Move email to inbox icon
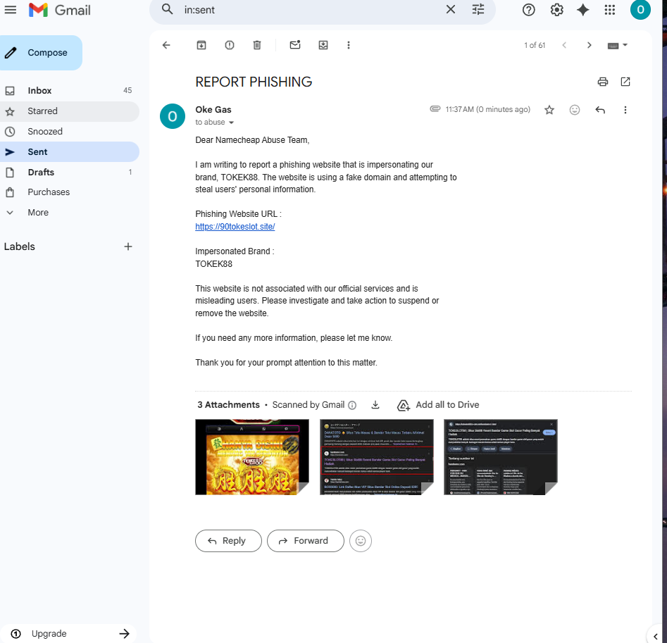 tap(323, 45)
